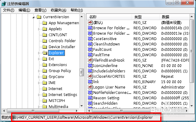Screen dimensions: 196x122
Task: Click tree pane scroll down arrow
Action: tap(82, 106)
